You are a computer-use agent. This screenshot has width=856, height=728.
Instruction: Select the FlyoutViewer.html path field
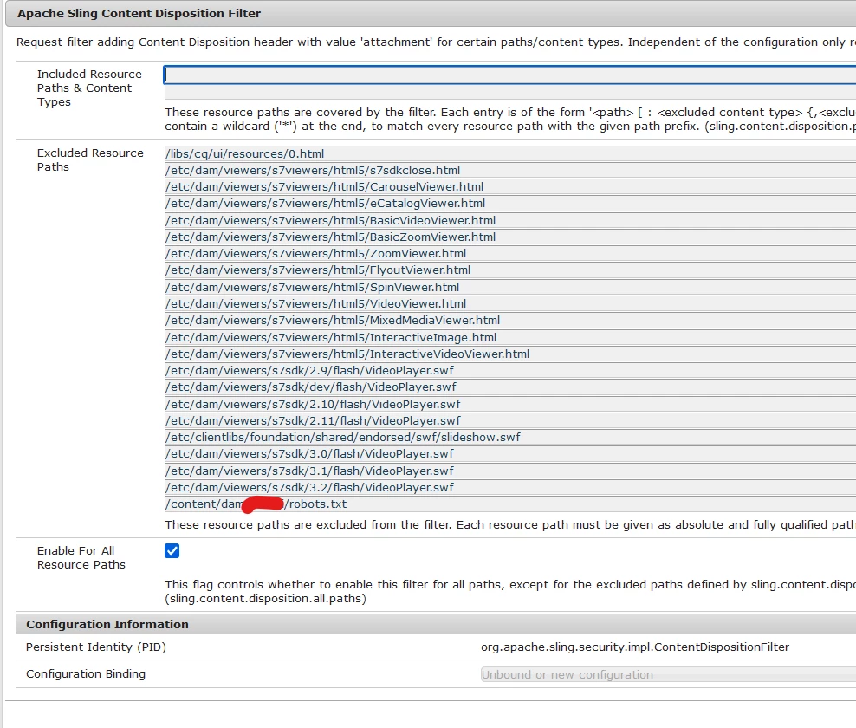(510, 270)
